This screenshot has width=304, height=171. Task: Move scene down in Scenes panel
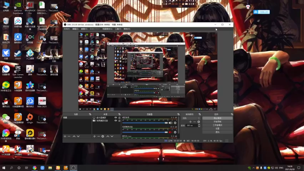pyautogui.click(x=78, y=136)
